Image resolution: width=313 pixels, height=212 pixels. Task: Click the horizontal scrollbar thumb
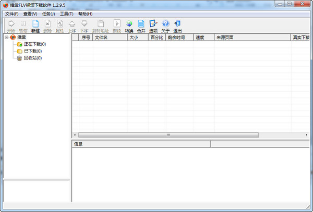point(168,135)
